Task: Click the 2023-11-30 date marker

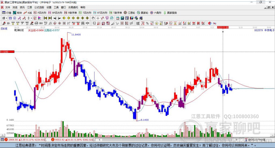Action: tap(223, 28)
